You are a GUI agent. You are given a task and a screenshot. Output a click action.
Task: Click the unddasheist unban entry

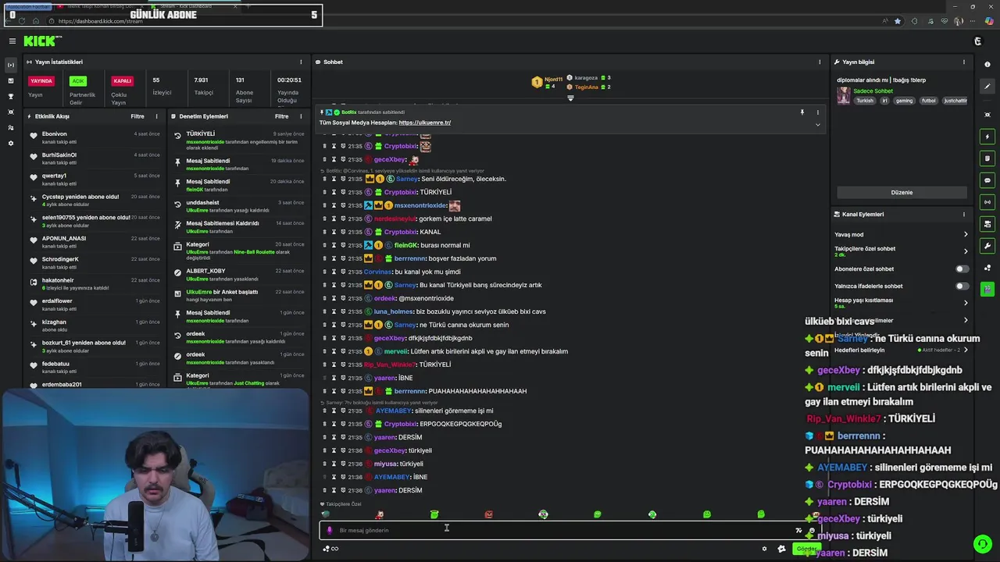(238, 206)
